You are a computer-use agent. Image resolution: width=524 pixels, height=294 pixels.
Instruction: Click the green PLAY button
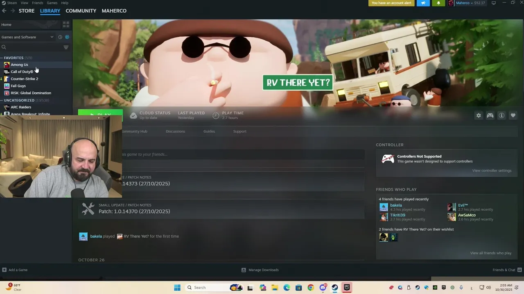click(x=100, y=114)
